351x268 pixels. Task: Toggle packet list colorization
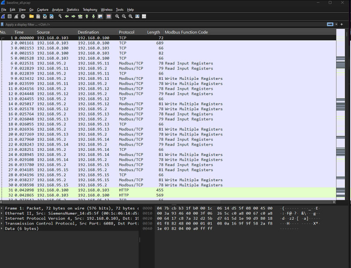108,16
